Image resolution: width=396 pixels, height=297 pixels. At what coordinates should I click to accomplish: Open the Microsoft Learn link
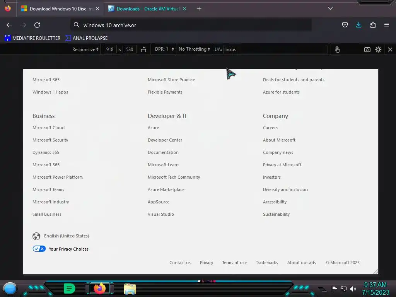[163, 165]
